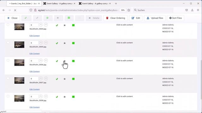
Task: Toggle published checkmark for Stockholm_0005.jpg
Action: pyautogui.click(x=57, y=43)
